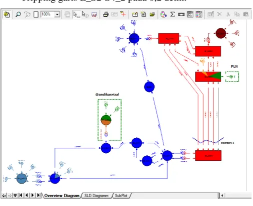Click the first tab navigation arrow

click(x=21, y=196)
